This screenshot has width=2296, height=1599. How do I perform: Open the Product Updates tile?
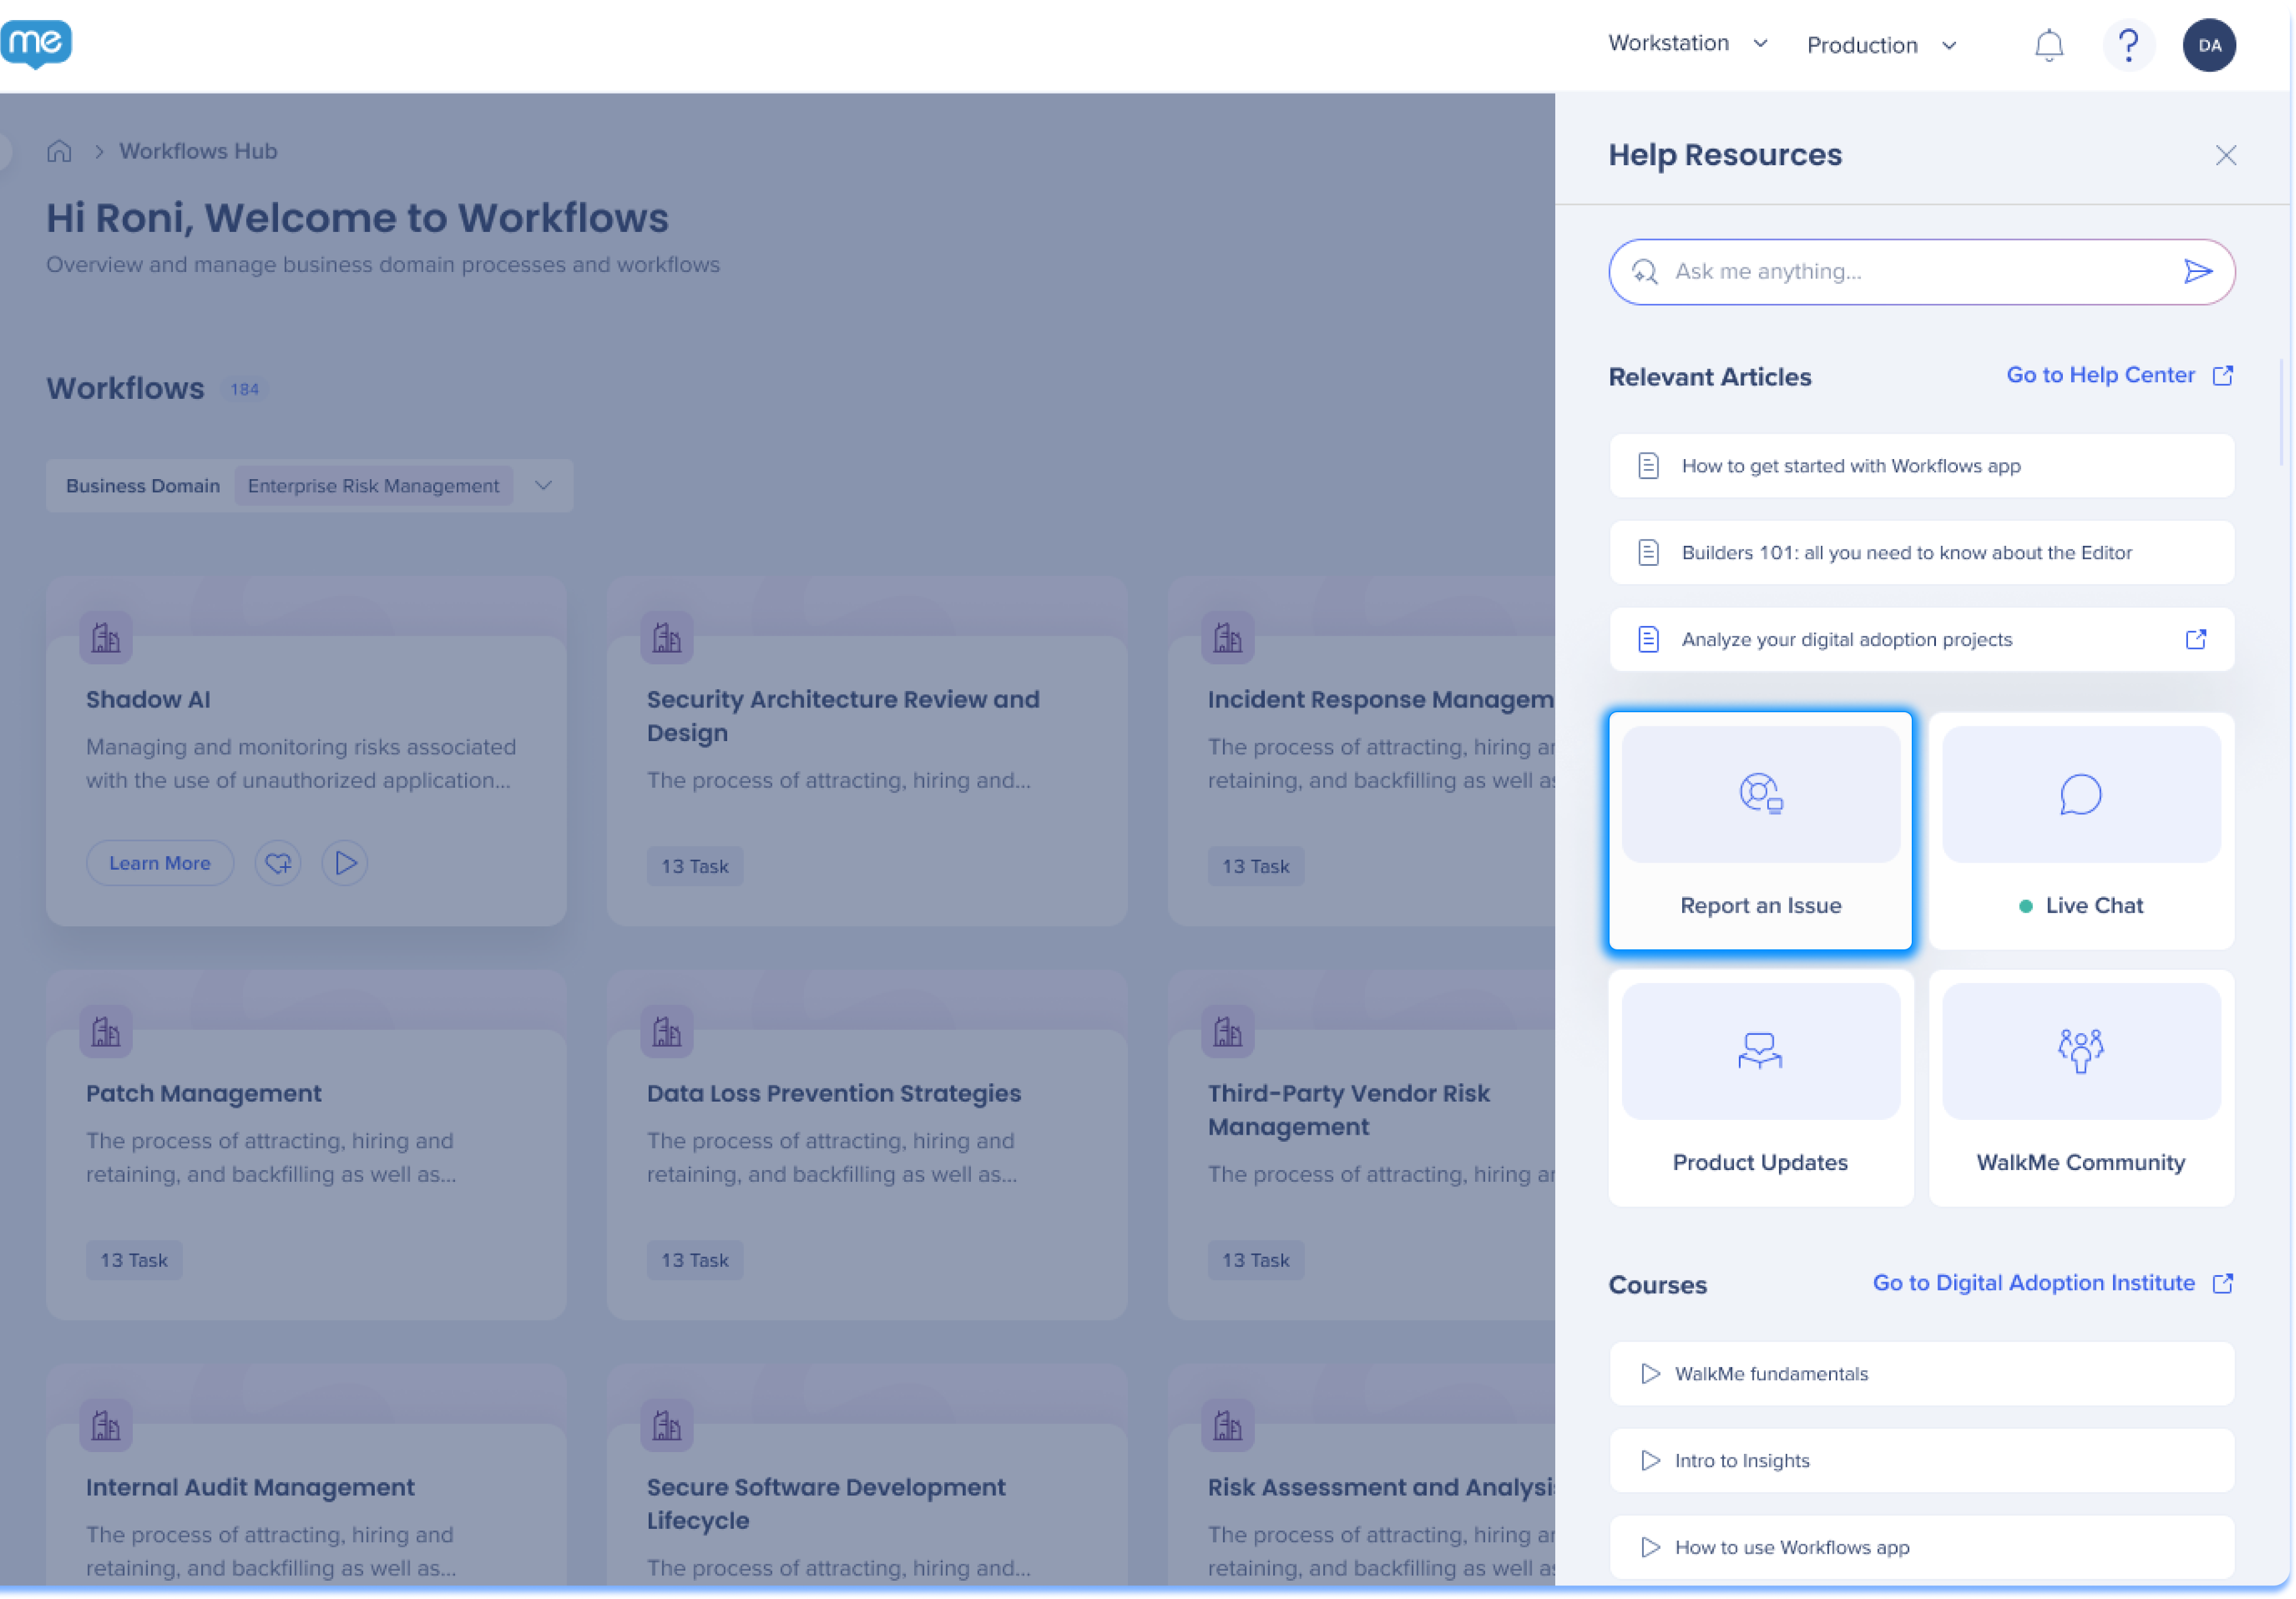click(1760, 1087)
